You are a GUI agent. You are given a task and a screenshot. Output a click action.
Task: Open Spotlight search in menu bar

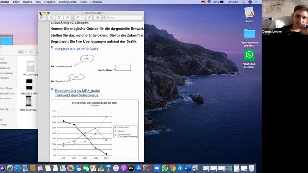(x=244, y=2)
